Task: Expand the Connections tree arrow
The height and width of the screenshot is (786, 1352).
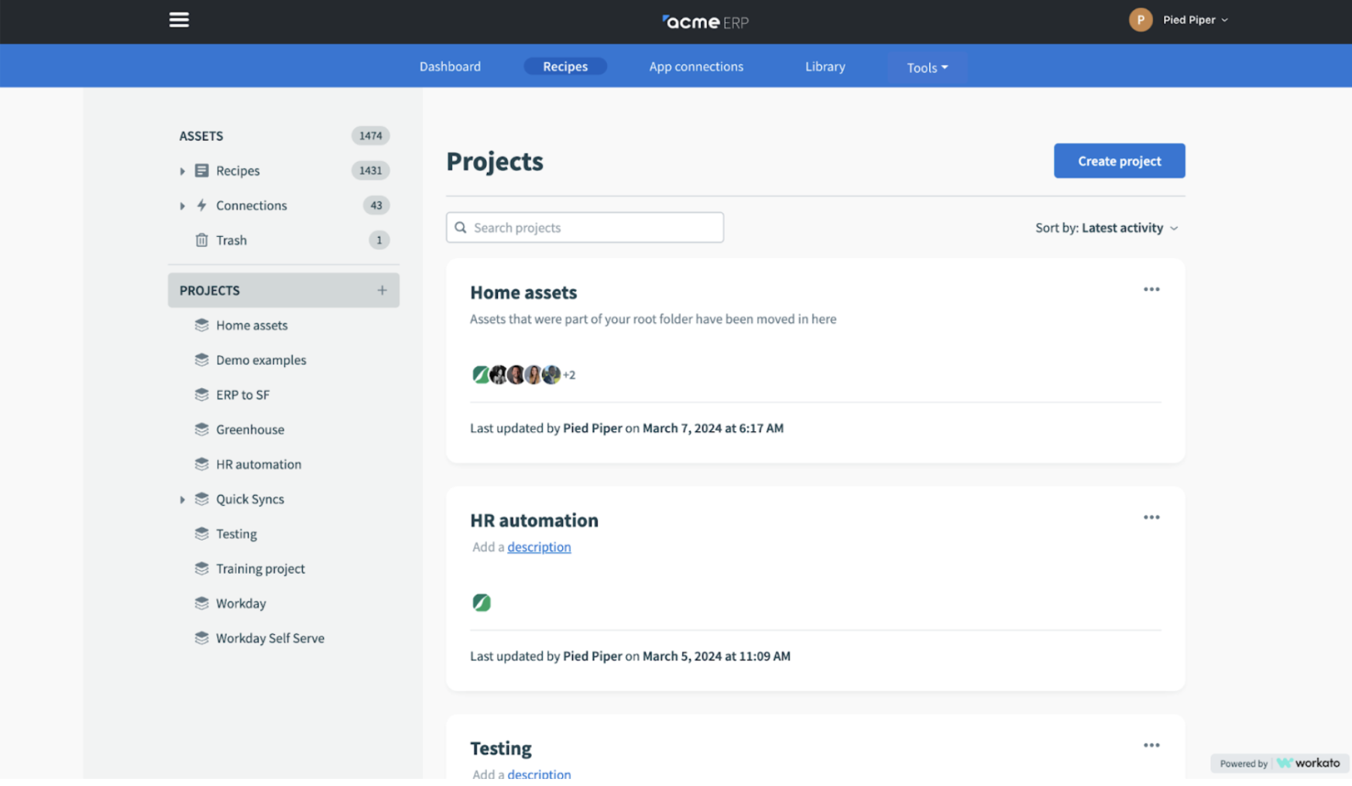Action: pyautogui.click(x=183, y=206)
